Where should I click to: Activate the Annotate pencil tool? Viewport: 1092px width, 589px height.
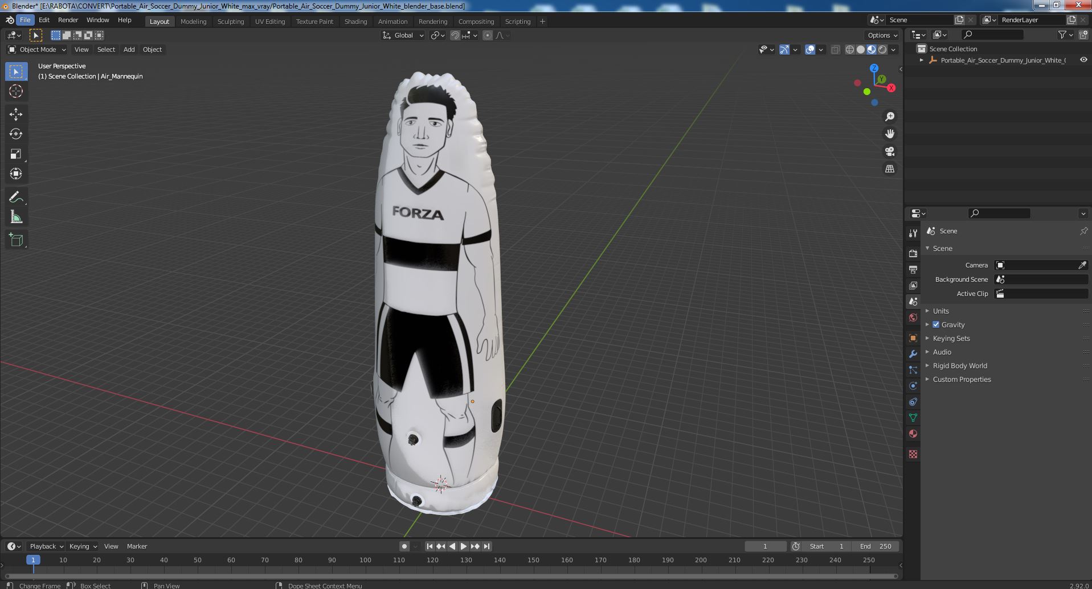[x=16, y=197]
